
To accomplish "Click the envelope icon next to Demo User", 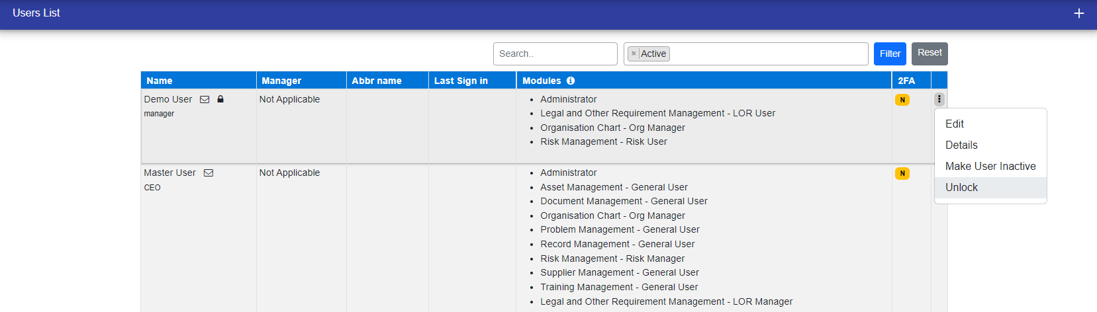I will point(205,99).
